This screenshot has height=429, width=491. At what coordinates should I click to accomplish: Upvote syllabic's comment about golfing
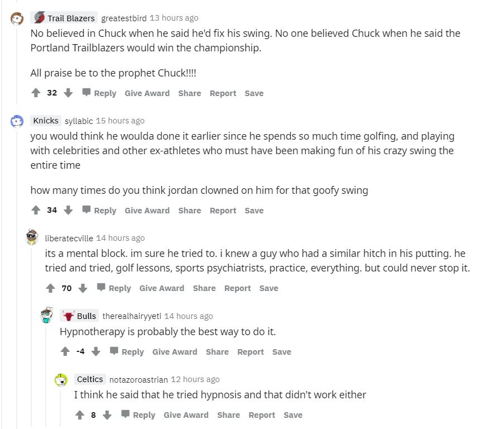36,210
